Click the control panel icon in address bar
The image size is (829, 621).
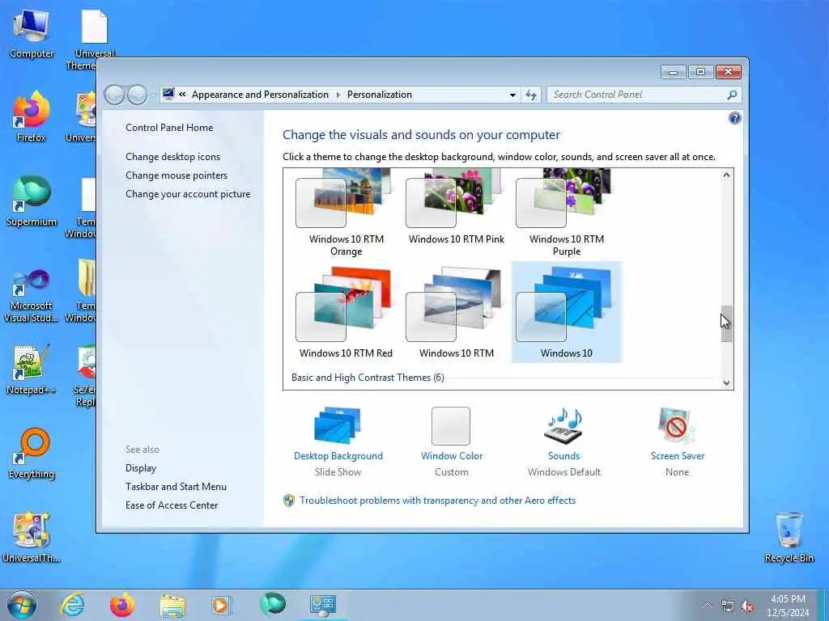pyautogui.click(x=168, y=95)
